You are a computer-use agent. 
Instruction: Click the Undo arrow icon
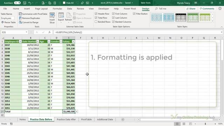(30, 3)
